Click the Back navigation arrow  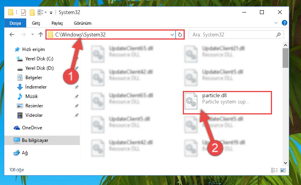tap(12, 34)
